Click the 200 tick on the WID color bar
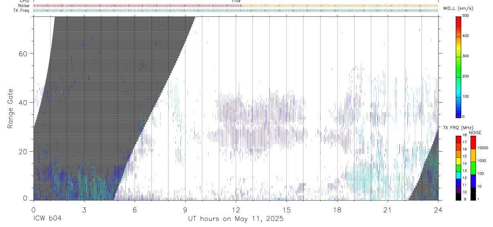Screen dimensions: 493x227 [466, 76]
